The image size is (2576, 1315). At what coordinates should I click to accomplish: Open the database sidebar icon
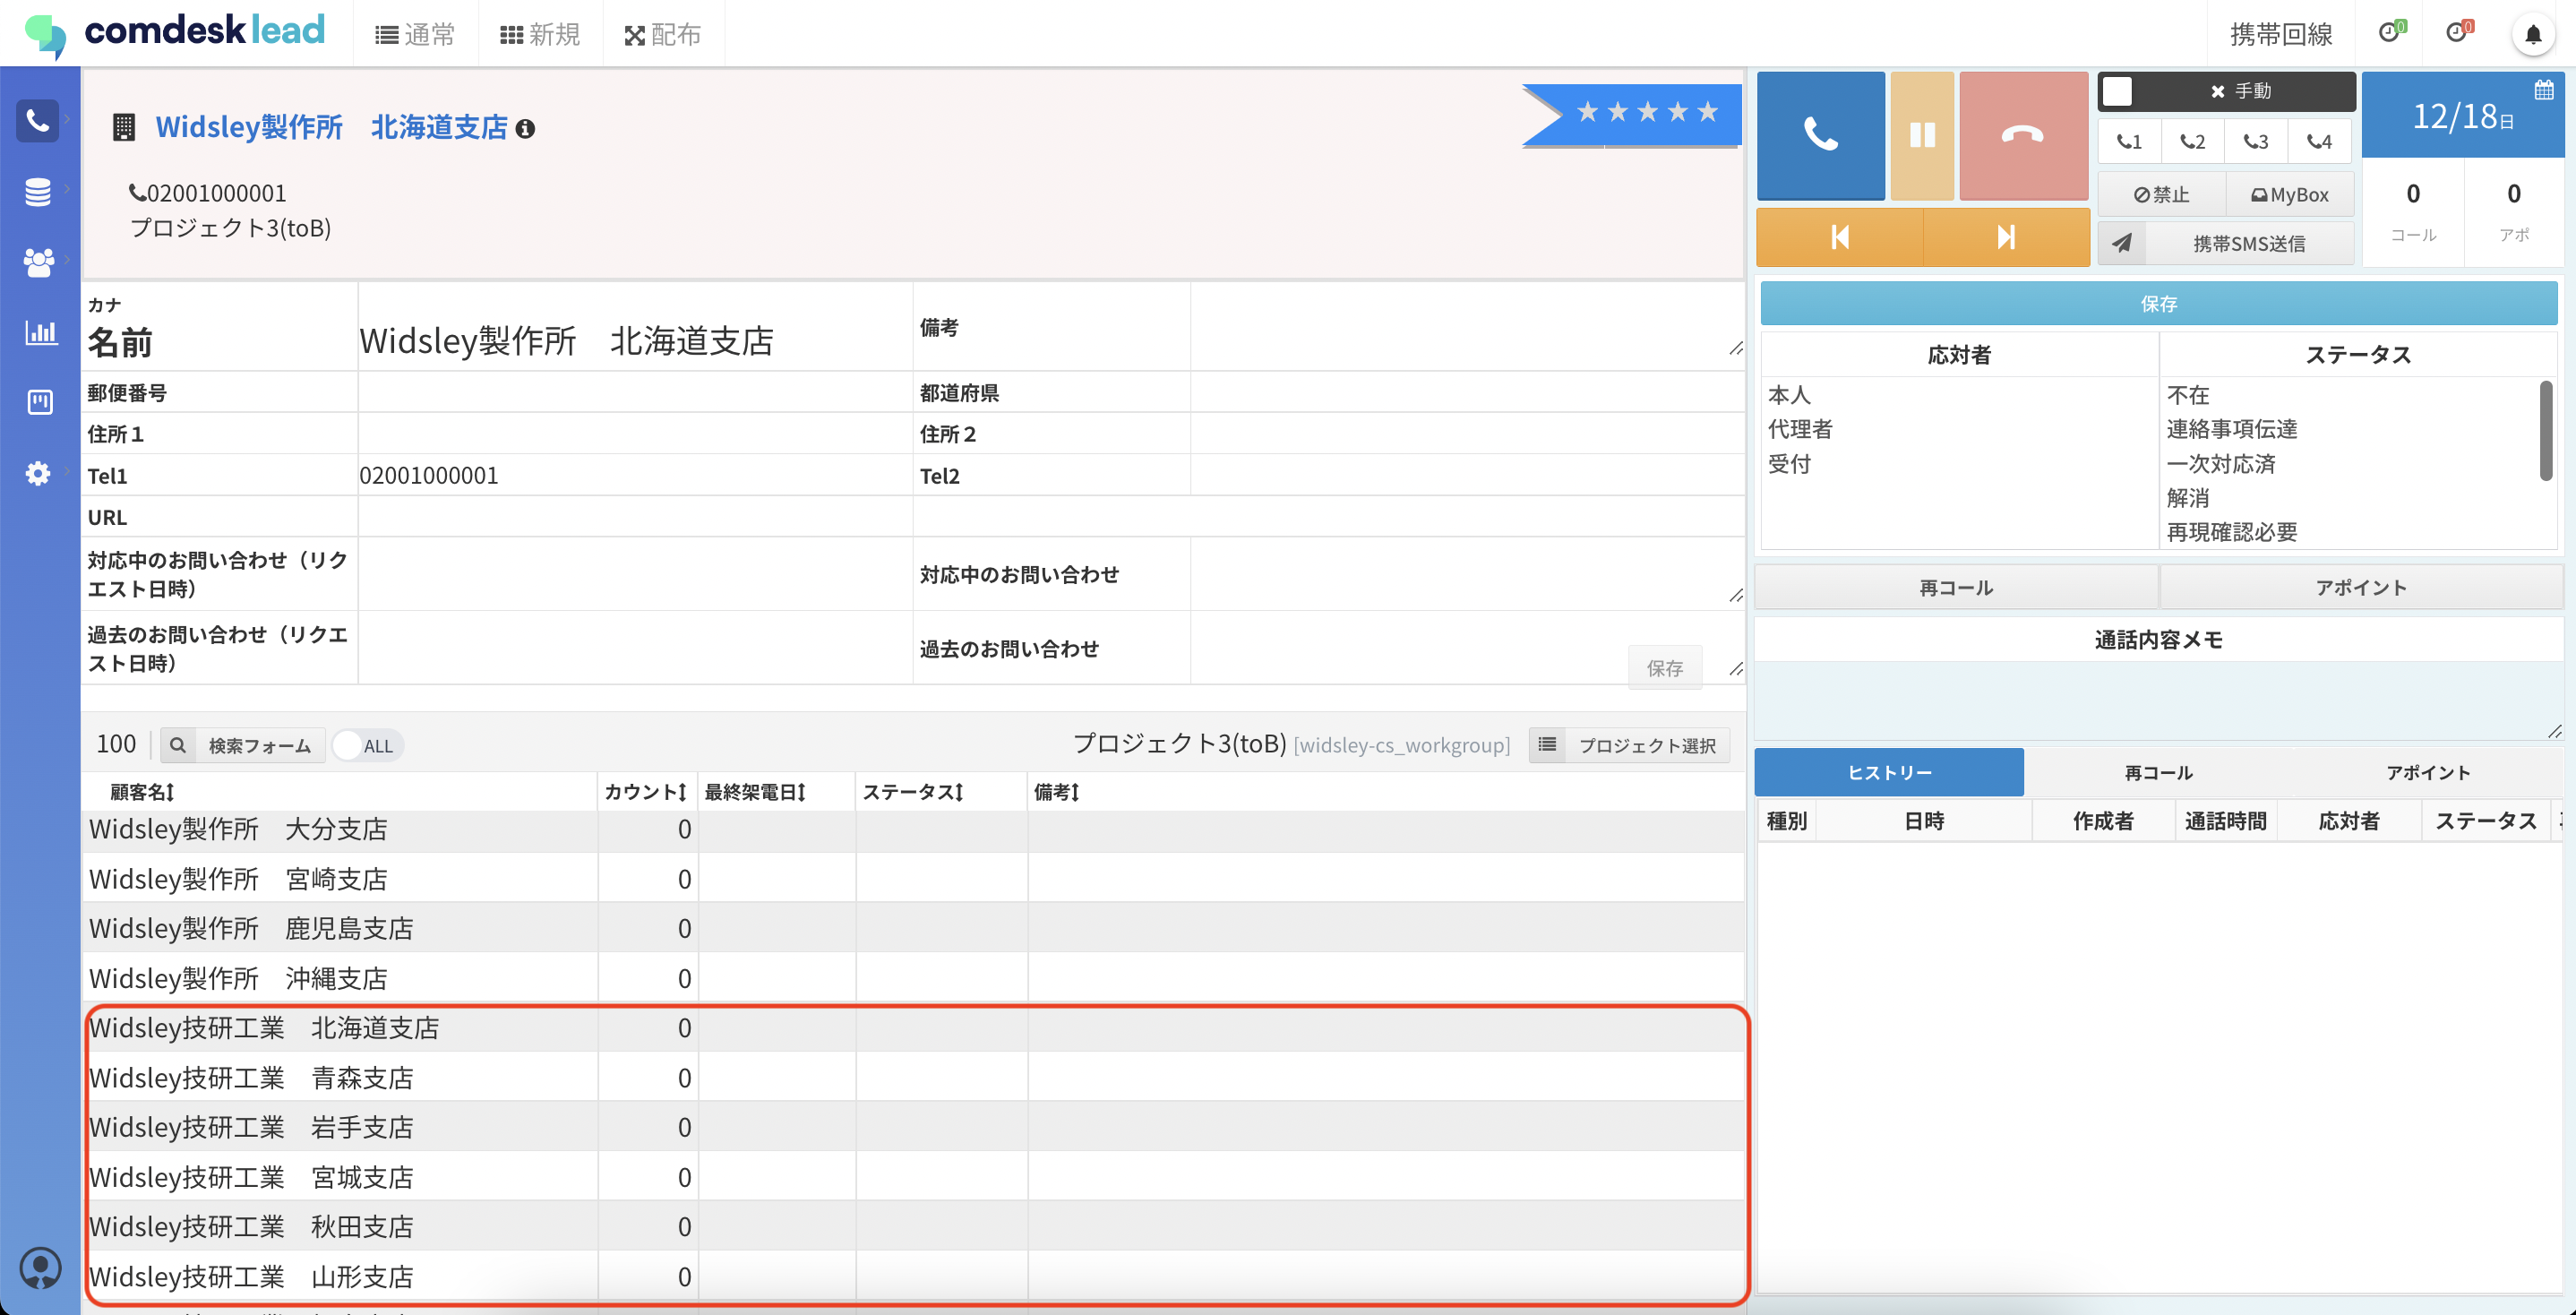[38, 191]
